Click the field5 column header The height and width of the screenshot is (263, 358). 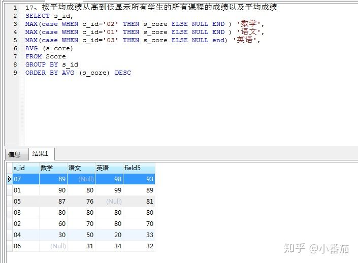click(x=139, y=168)
